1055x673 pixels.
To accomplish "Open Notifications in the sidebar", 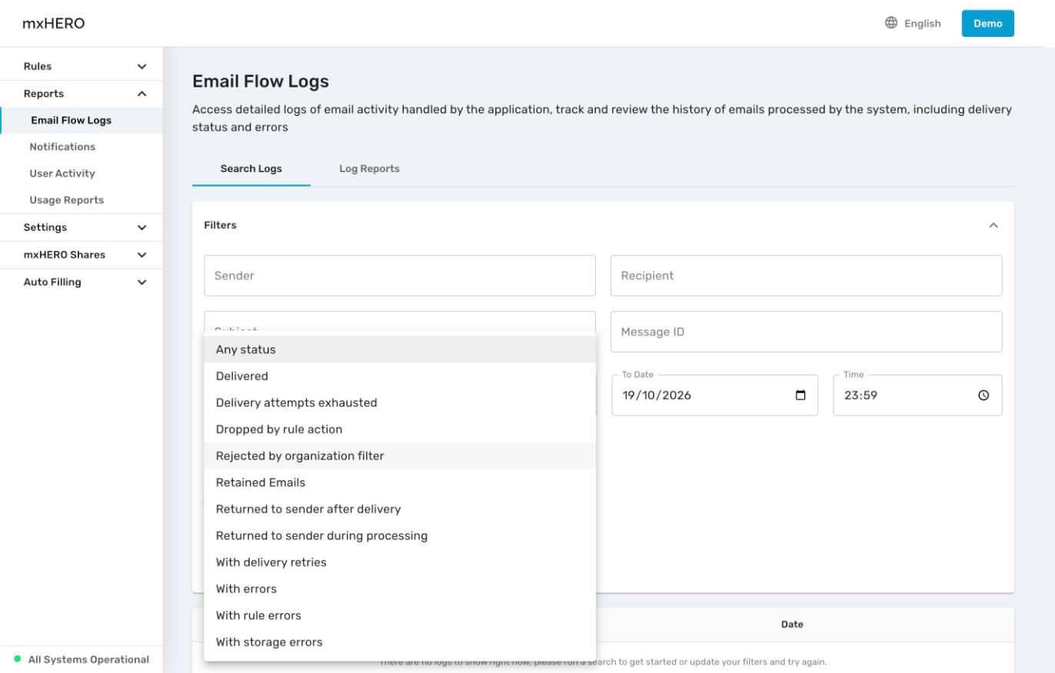I will [82, 147].
